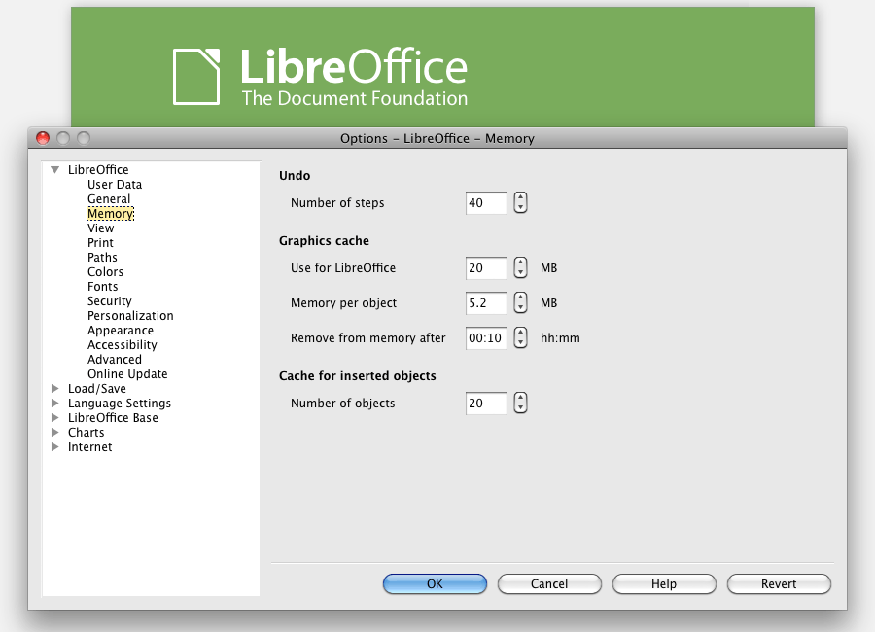Viewport: 875px width, 632px height.
Task: Select Personalization in the tree
Action: [x=130, y=315]
